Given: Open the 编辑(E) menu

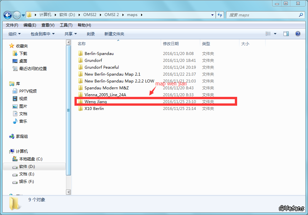Looking at the screenshot, I should [30, 25].
